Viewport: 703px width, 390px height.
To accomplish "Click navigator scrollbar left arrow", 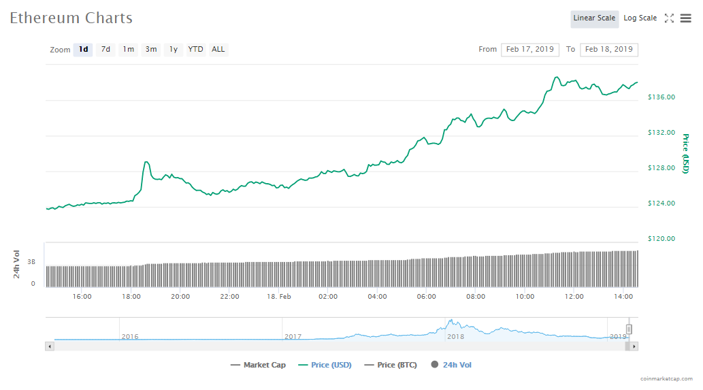I will click(x=49, y=346).
